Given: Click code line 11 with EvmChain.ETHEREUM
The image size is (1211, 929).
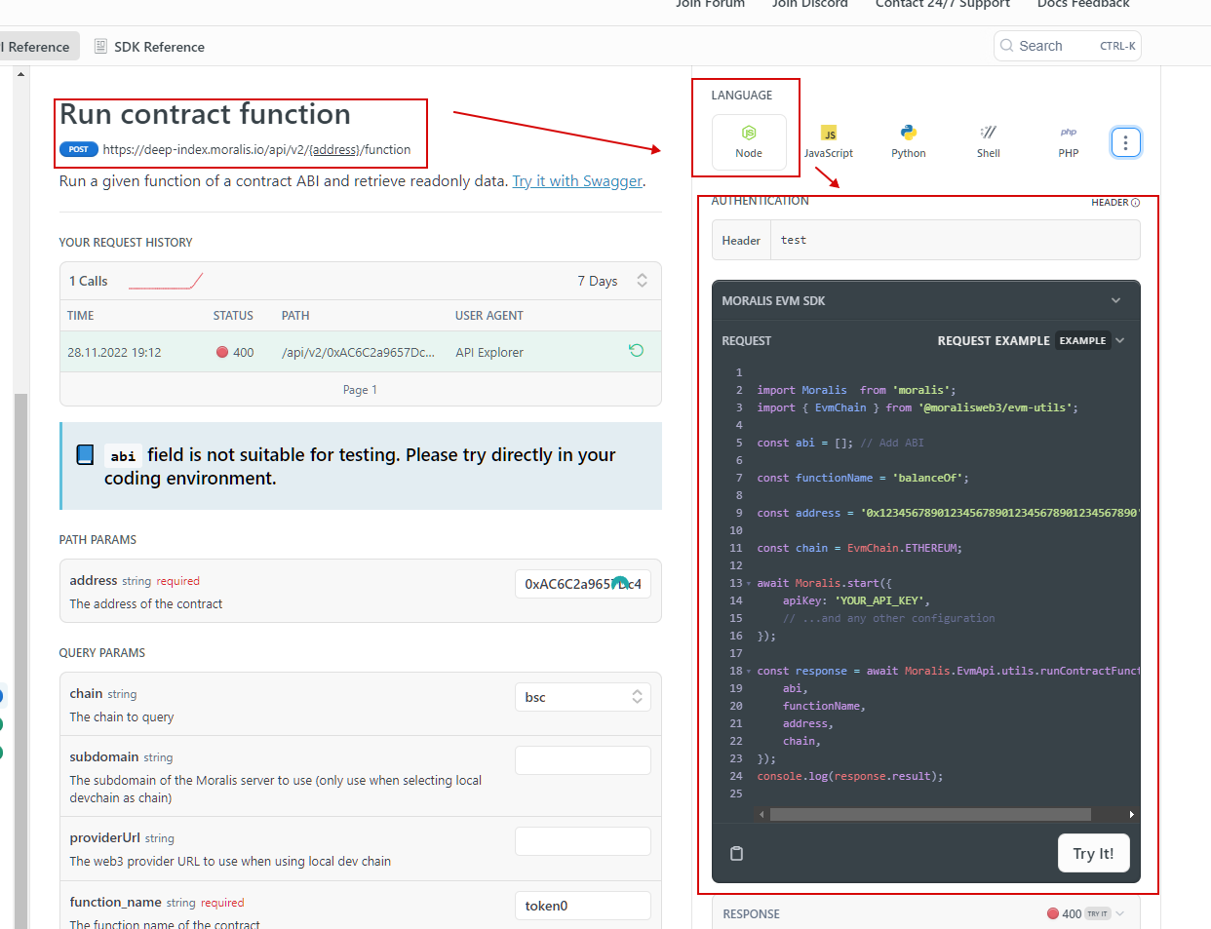Looking at the screenshot, I should coord(859,548).
